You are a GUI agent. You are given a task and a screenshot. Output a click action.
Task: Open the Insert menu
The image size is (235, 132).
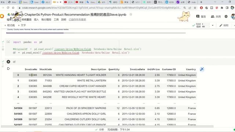pyautogui.click(x=36, y=19)
